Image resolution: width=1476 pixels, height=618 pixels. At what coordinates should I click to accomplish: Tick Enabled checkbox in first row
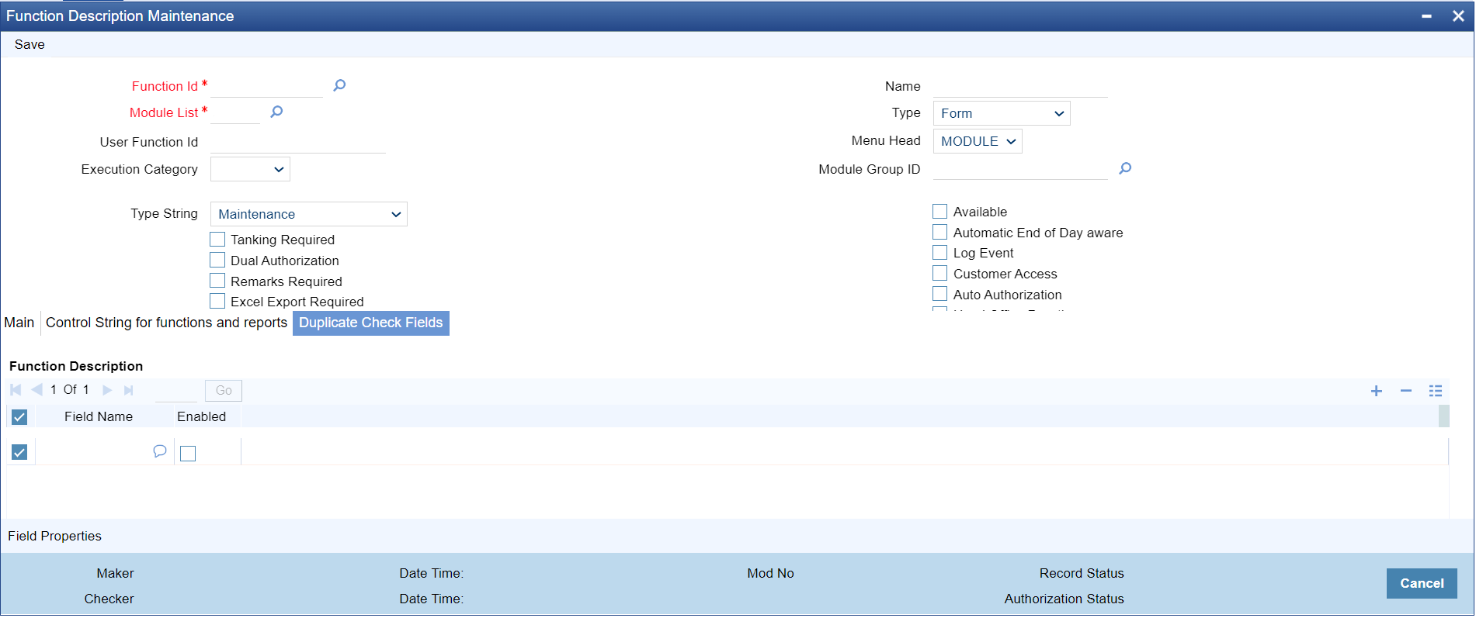pos(188,454)
